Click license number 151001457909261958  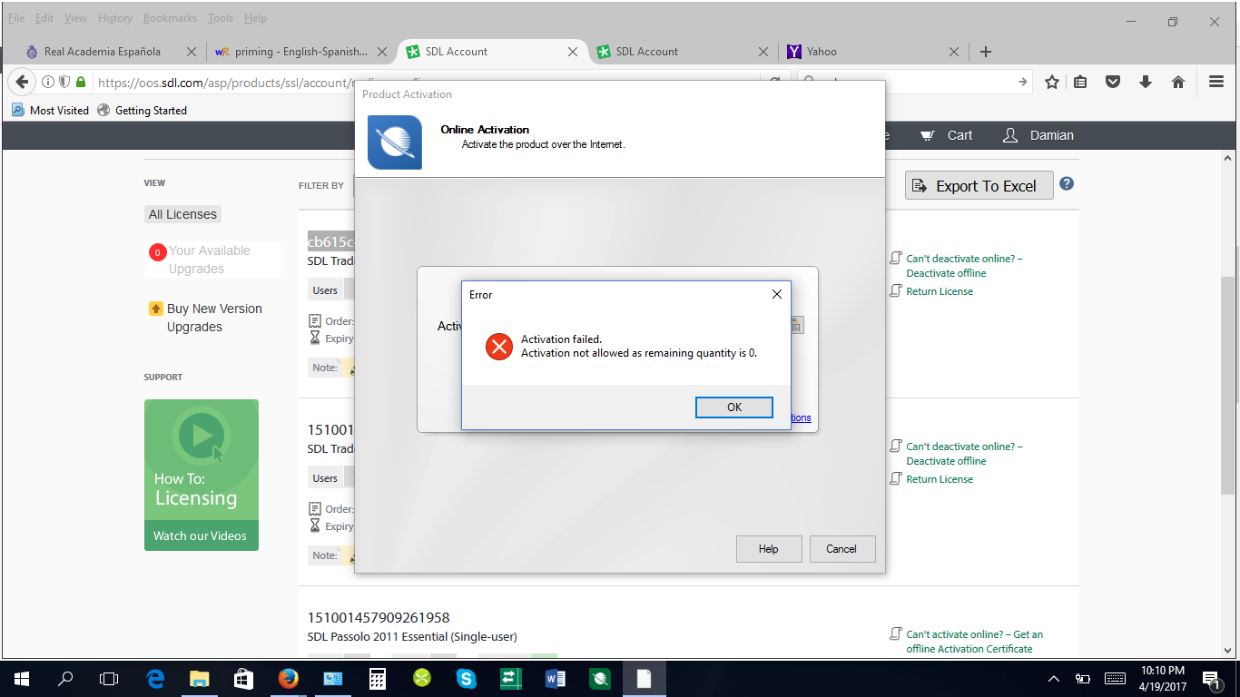379,618
